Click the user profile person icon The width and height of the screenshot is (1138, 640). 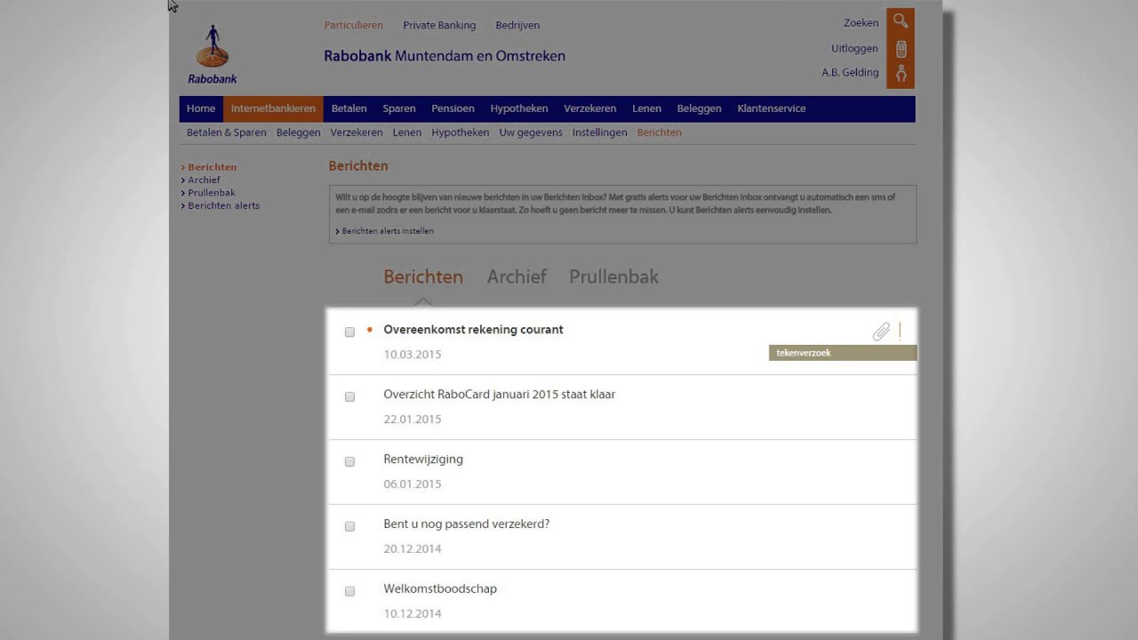(901, 74)
